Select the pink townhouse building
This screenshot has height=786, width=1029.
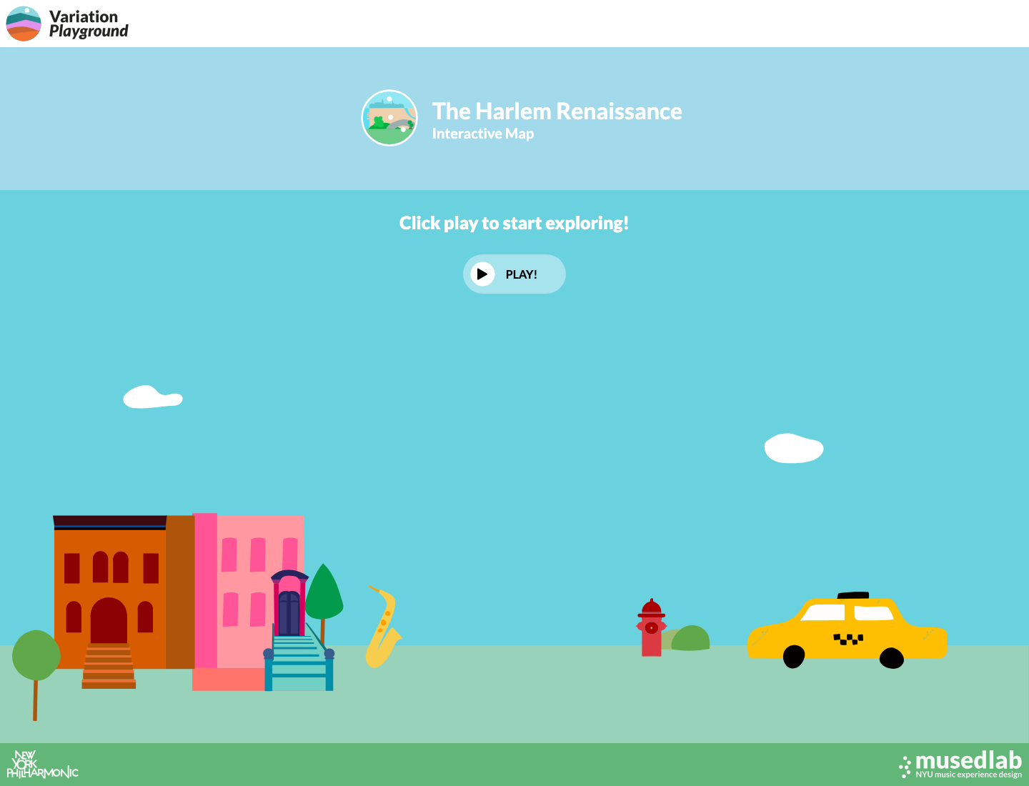[x=248, y=602]
